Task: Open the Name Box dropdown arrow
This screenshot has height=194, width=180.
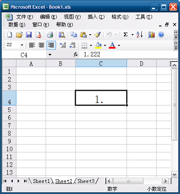Action: point(50,55)
